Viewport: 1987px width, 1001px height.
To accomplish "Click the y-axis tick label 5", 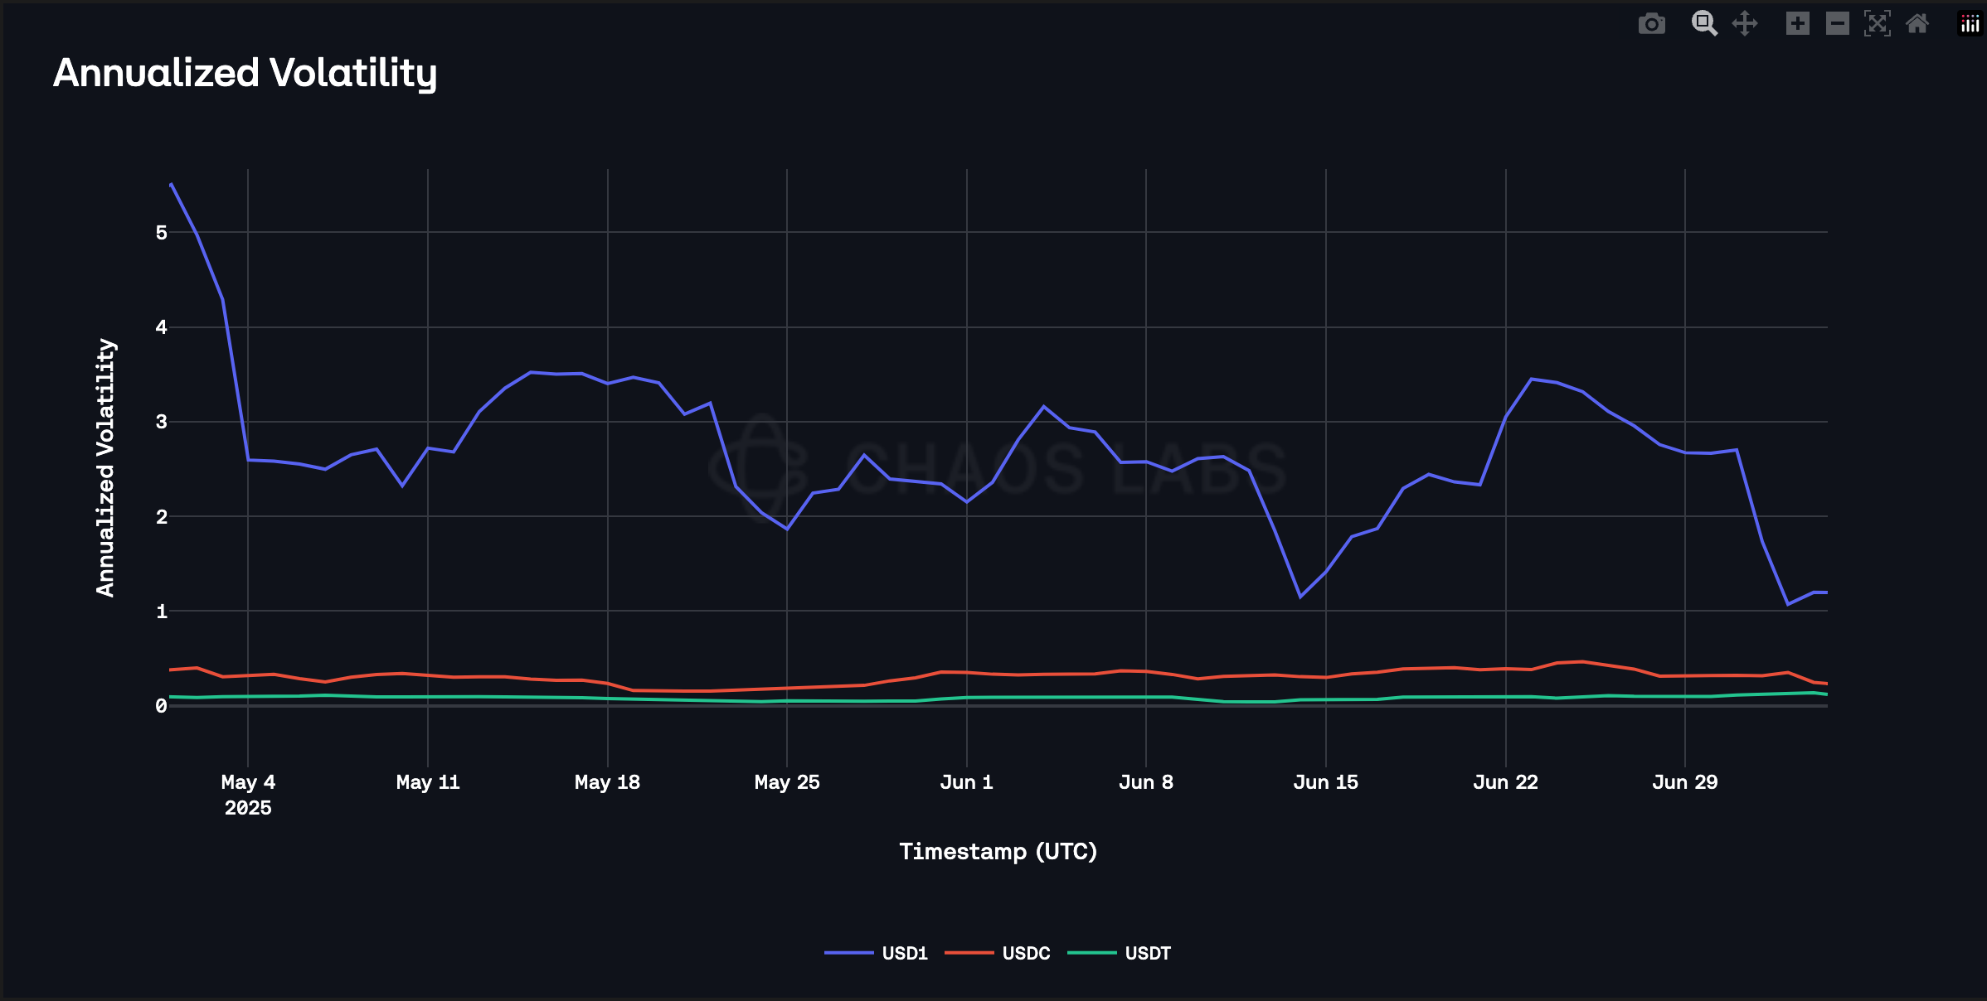I will (161, 233).
